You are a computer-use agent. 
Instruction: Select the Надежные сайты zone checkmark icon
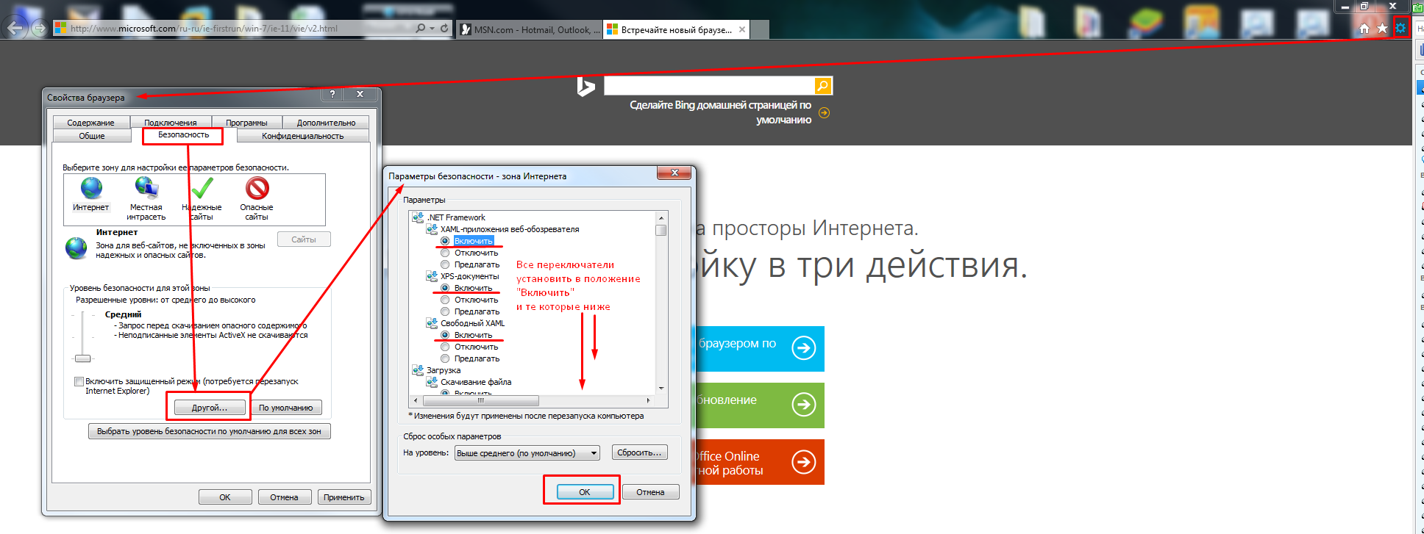click(x=202, y=188)
